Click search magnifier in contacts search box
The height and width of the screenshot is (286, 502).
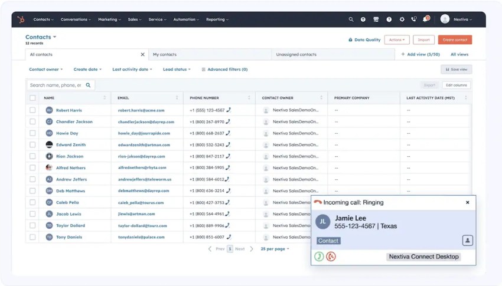88,85
